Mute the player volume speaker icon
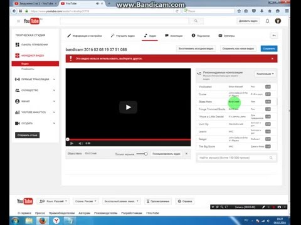 pos(81,143)
